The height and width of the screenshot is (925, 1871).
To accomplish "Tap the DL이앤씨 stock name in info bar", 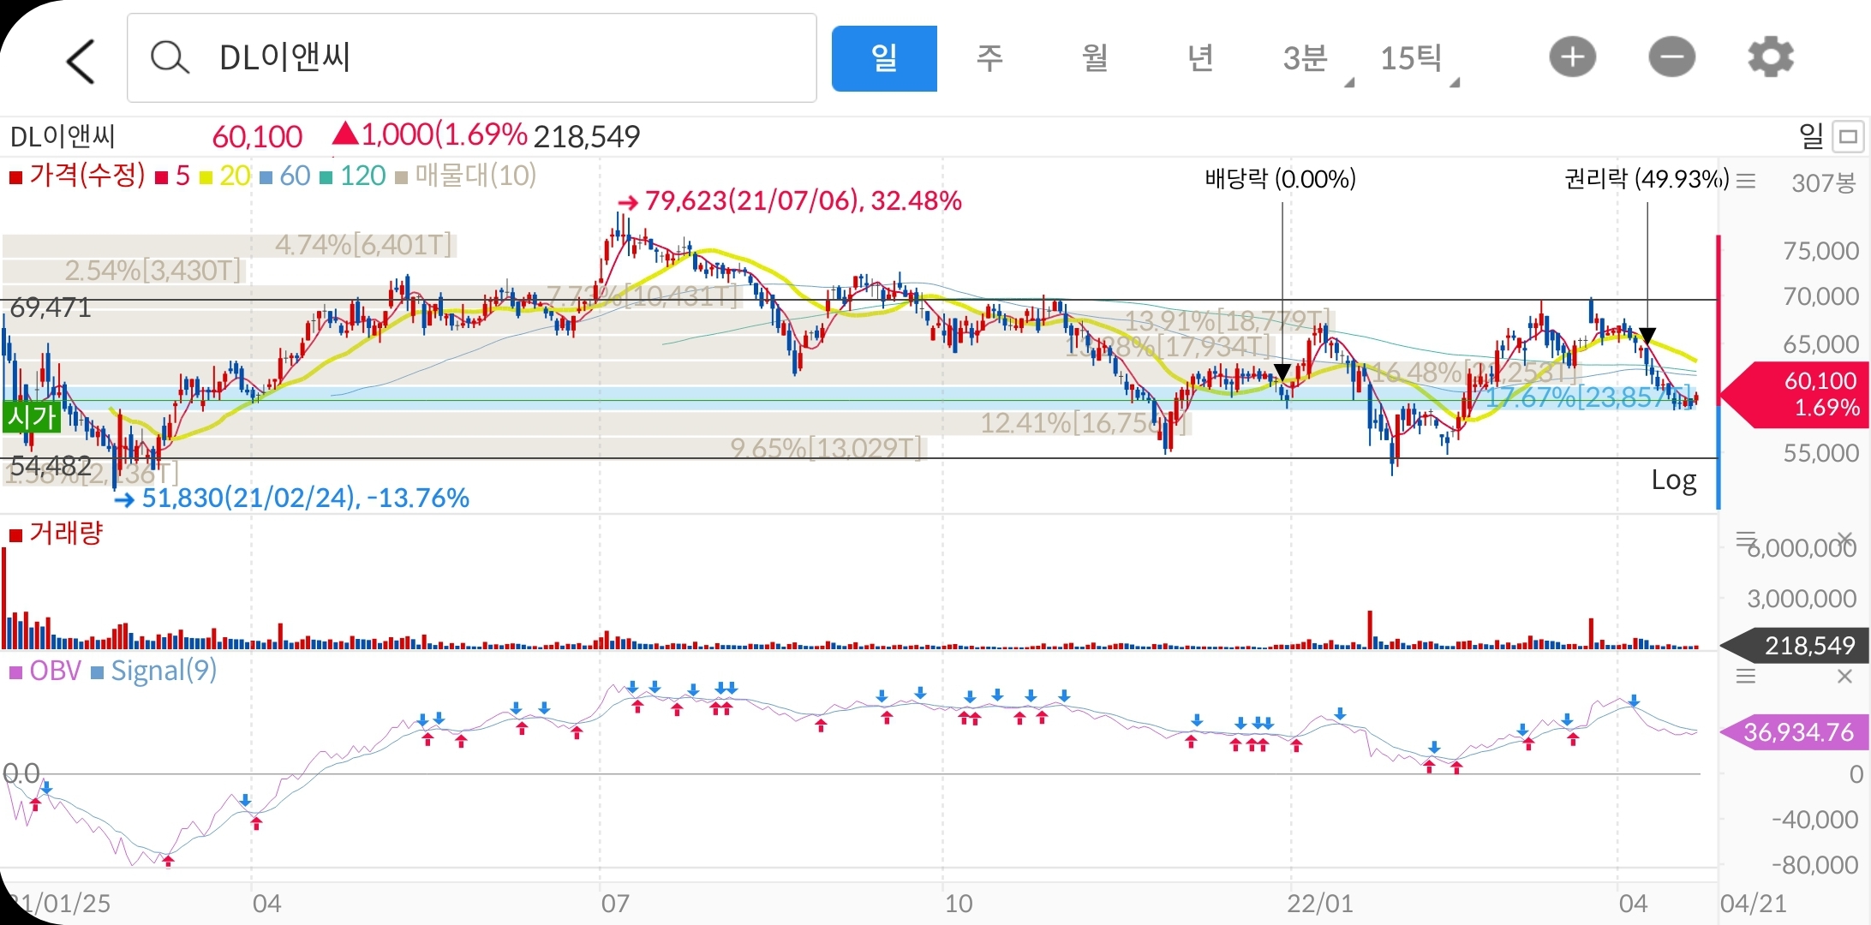I will click(62, 137).
